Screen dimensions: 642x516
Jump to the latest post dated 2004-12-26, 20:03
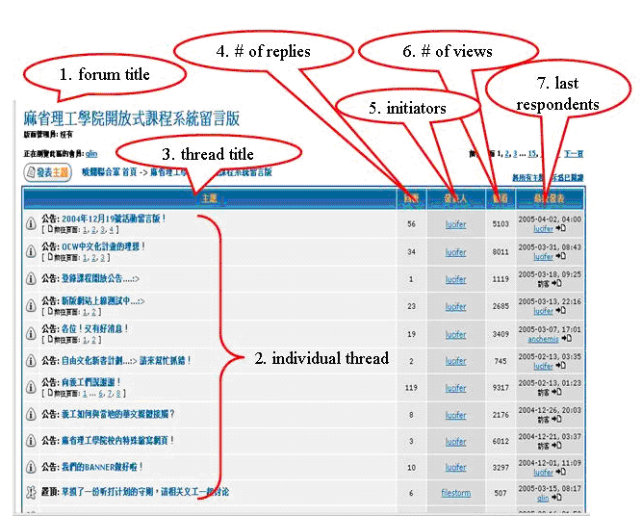556,419
